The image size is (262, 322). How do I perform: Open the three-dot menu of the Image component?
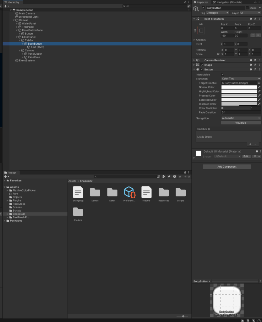click(x=259, y=65)
